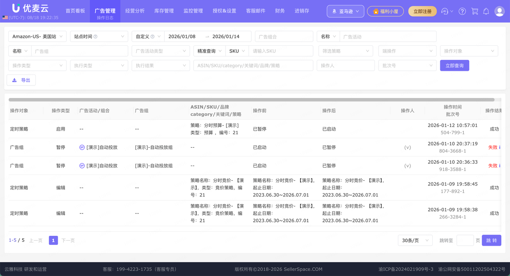Open the 批次号 dropdown

tap(408, 65)
